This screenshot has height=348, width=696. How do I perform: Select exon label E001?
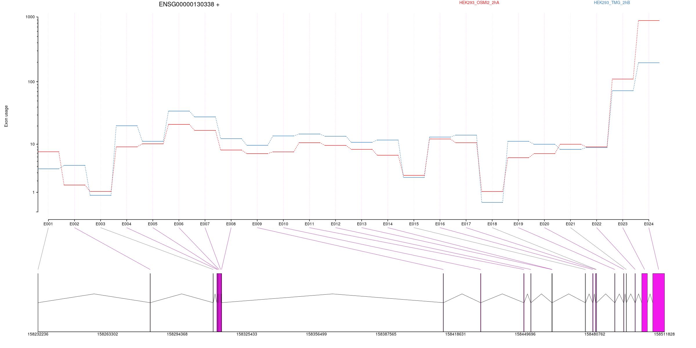click(x=48, y=224)
